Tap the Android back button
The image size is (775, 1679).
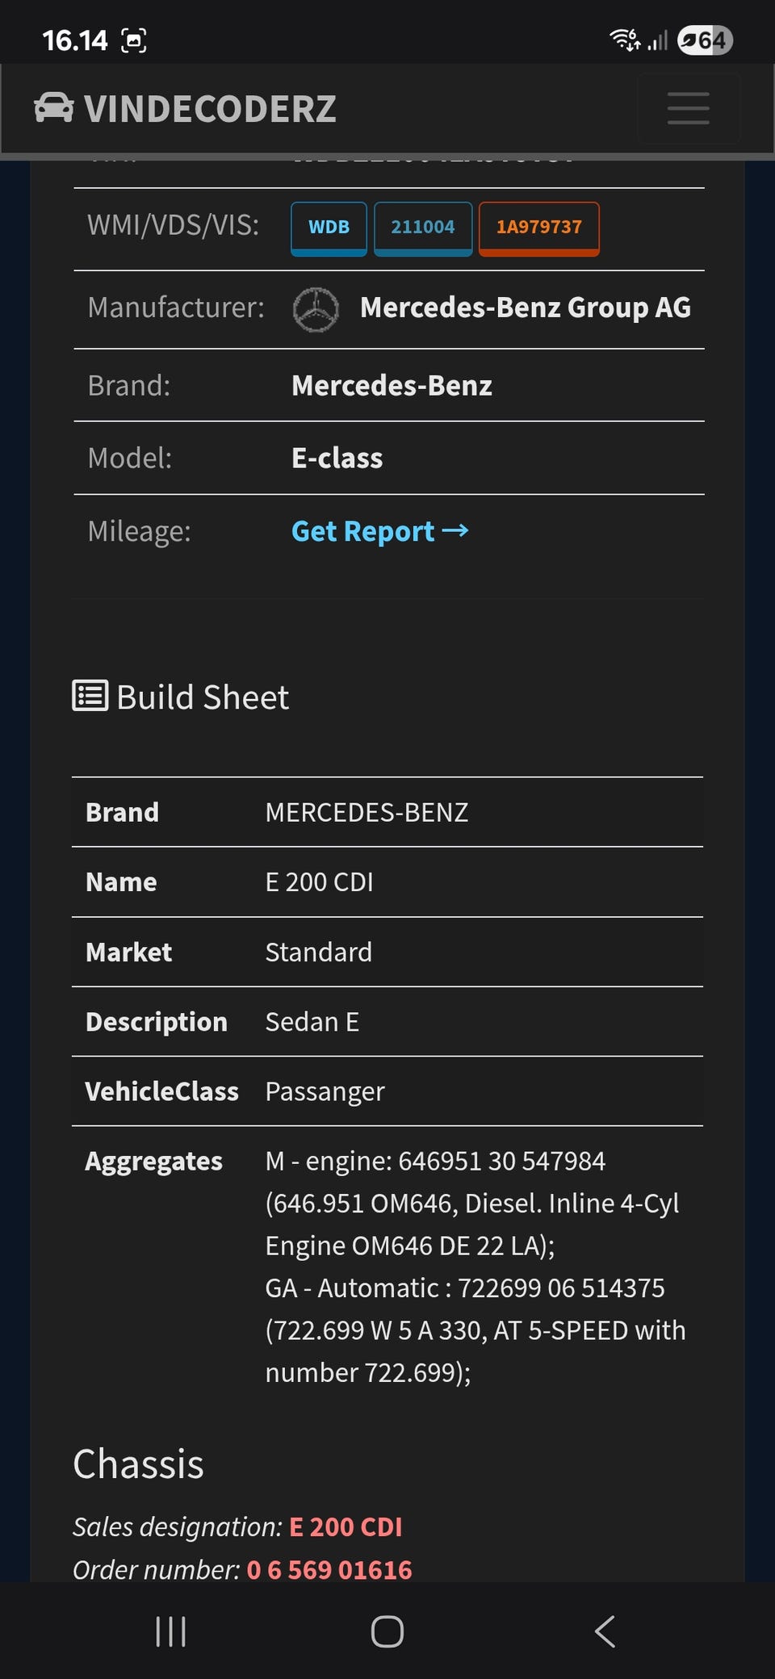605,1631
